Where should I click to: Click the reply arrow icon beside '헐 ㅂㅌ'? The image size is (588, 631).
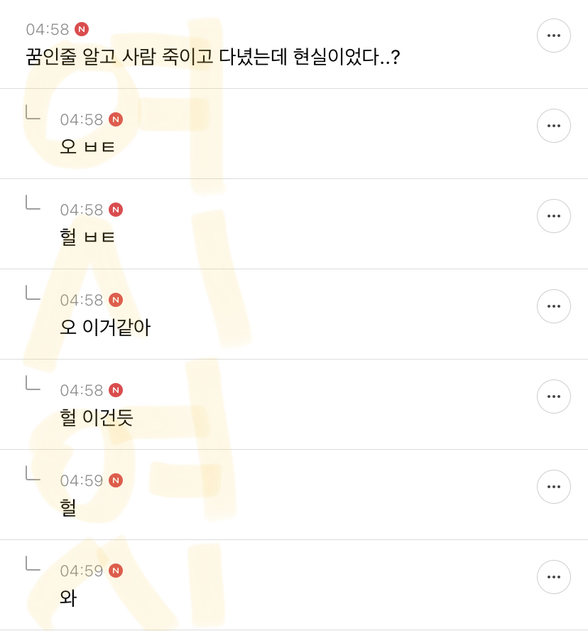point(33,203)
